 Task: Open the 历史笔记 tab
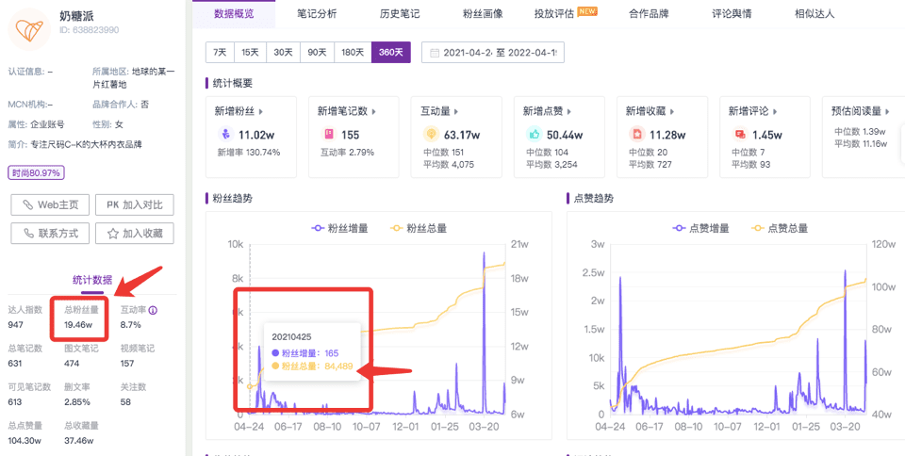tap(400, 14)
